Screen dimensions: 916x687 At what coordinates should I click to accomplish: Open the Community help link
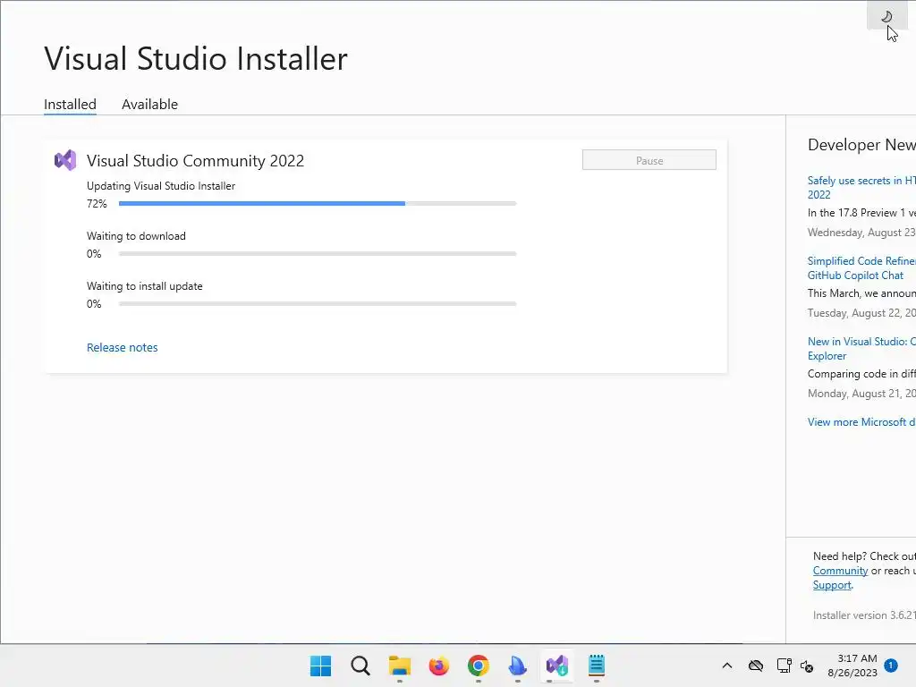(x=840, y=571)
